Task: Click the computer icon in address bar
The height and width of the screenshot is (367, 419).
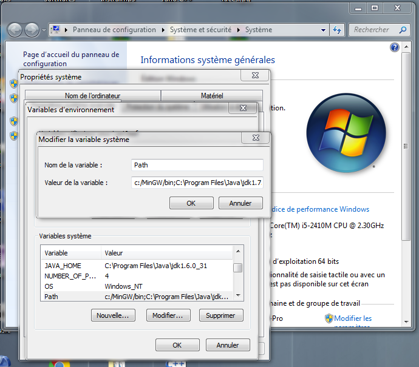Action: (56, 30)
